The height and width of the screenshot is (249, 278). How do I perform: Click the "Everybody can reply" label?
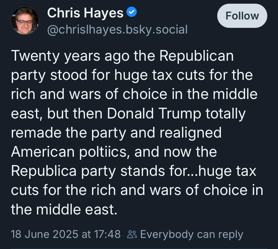click(x=191, y=234)
